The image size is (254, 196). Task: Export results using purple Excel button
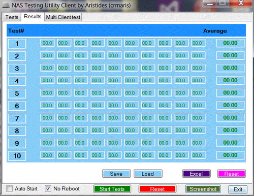[197, 174]
